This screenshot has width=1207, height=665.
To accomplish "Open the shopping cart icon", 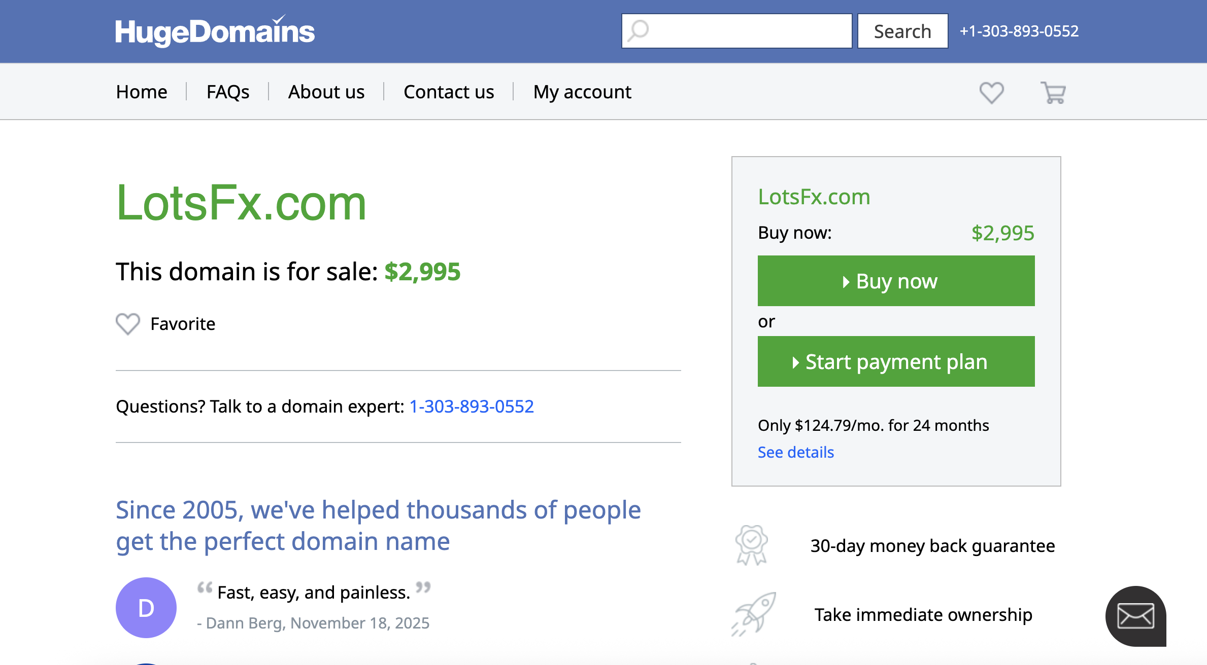I will [x=1053, y=93].
